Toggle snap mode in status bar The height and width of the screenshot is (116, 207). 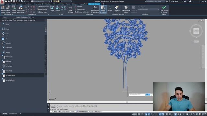pos(142,114)
